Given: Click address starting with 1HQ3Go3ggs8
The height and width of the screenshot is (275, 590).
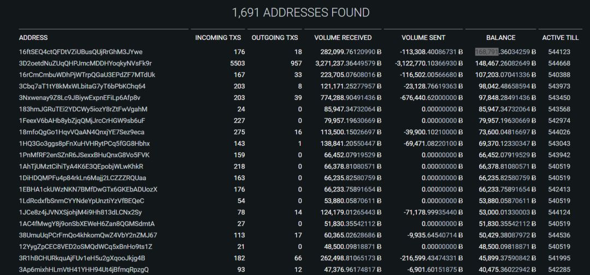Looking at the screenshot, I should point(84,144).
